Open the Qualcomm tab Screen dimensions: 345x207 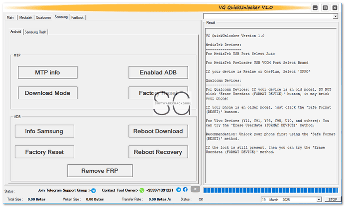tap(43, 17)
